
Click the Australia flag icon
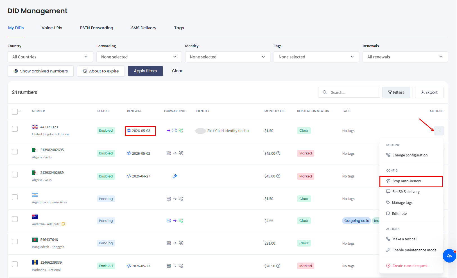[35, 217]
